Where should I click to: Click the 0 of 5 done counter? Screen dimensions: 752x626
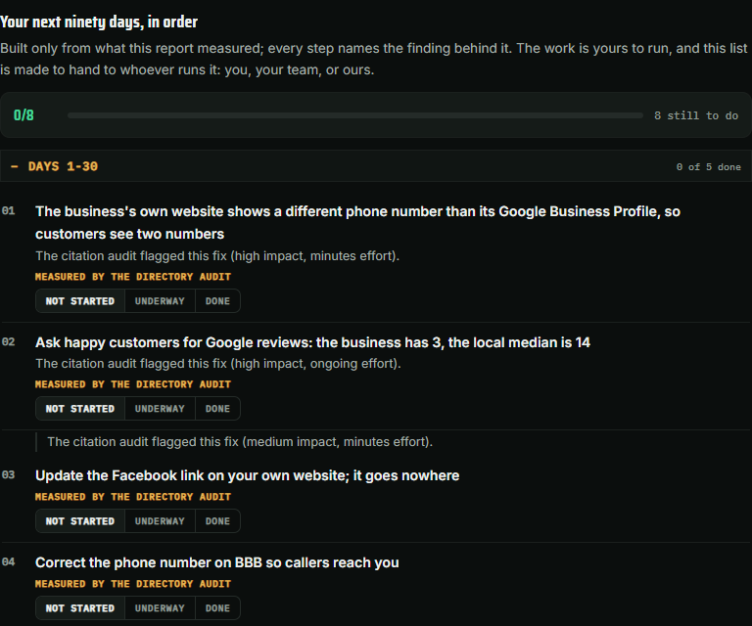[x=708, y=167]
